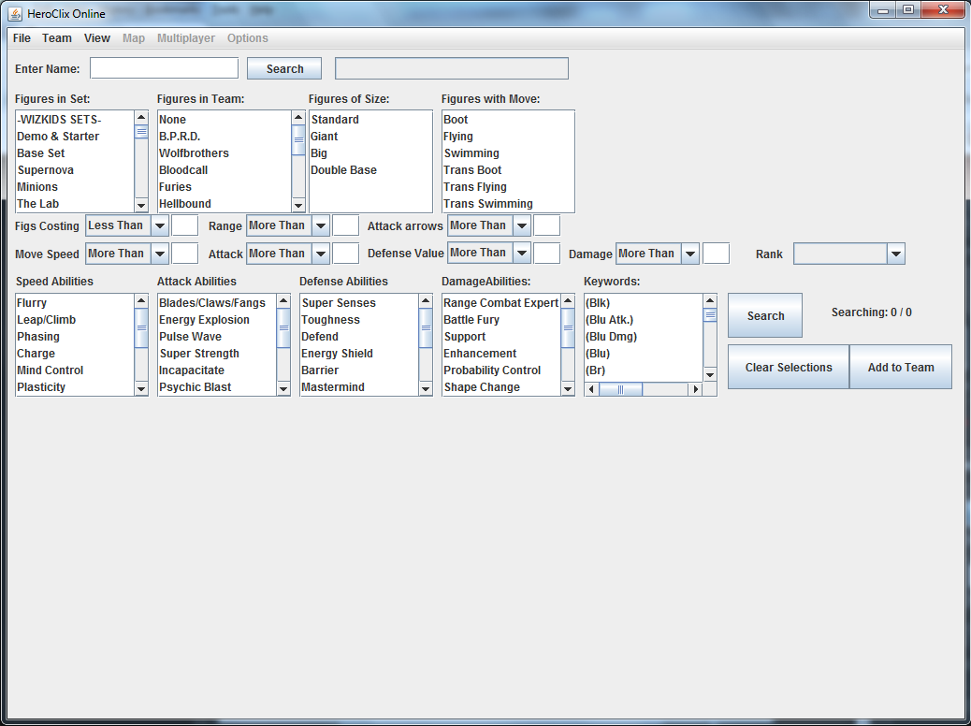Screen dimensions: 971x726
Task: Minimize the HeroClix Online window
Action: tap(884, 10)
